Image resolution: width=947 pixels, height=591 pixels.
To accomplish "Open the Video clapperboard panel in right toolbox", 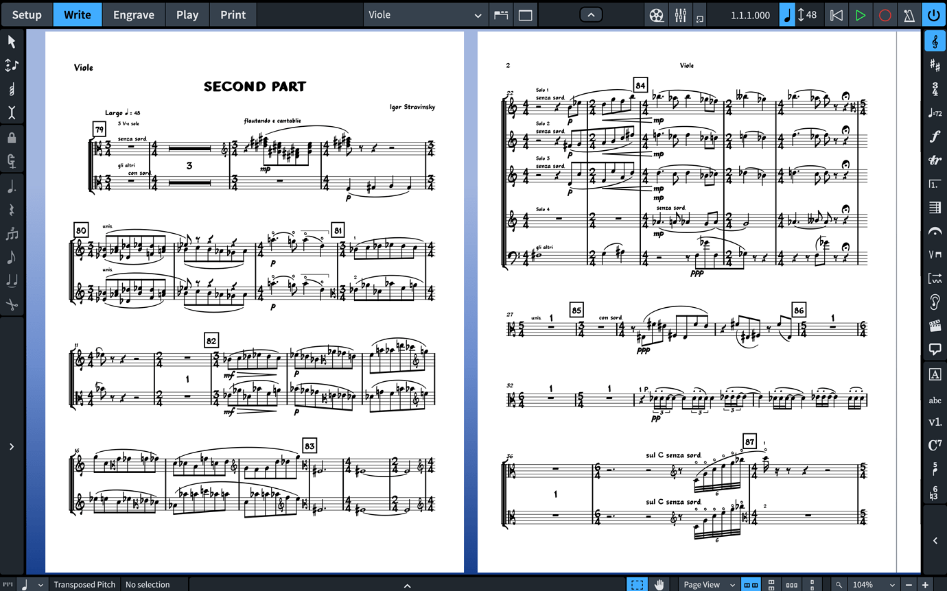I will click(x=935, y=326).
